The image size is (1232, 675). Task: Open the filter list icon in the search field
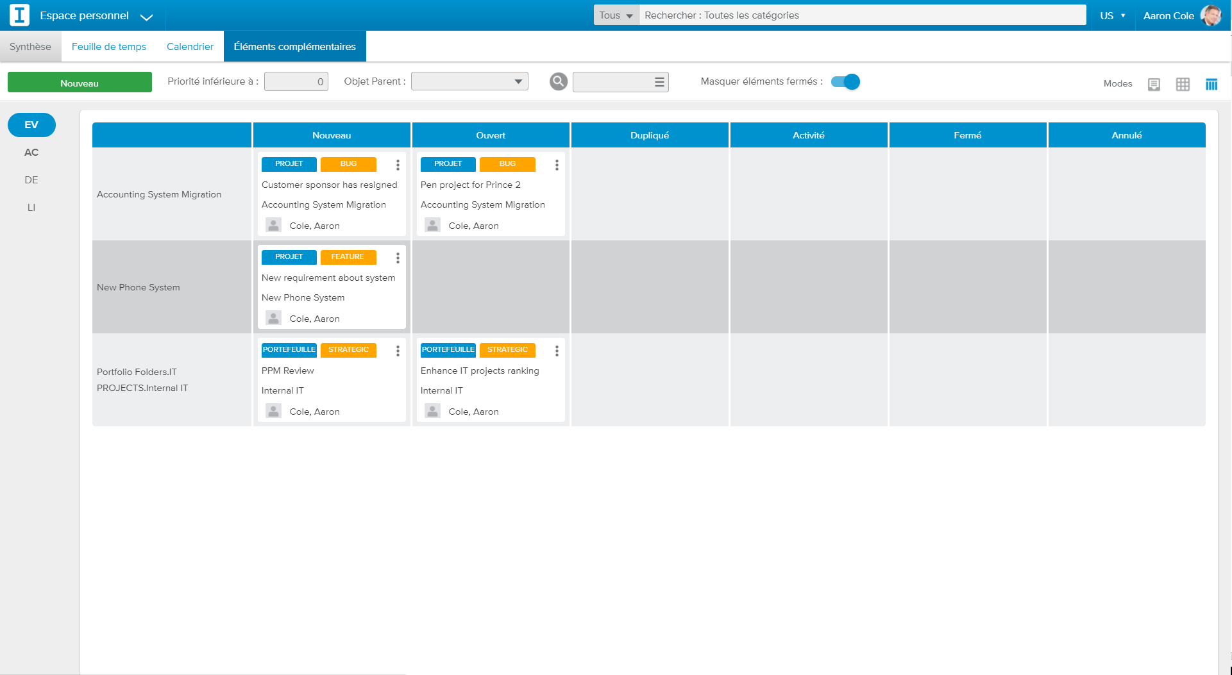click(660, 81)
